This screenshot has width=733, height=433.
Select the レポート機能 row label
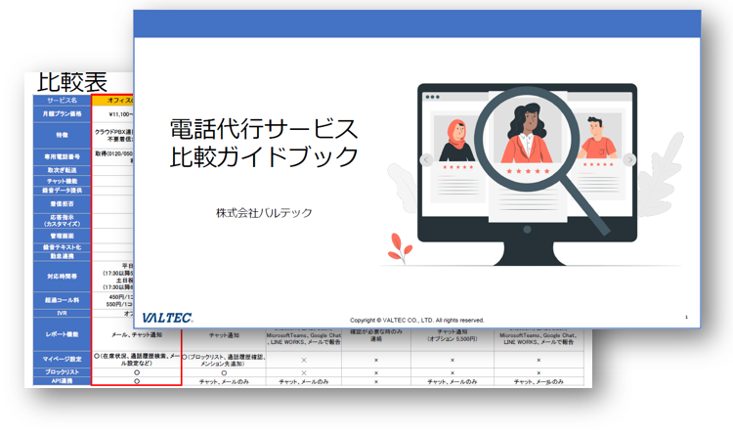coord(63,334)
